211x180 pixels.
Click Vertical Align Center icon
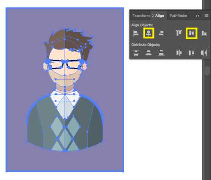192,33
